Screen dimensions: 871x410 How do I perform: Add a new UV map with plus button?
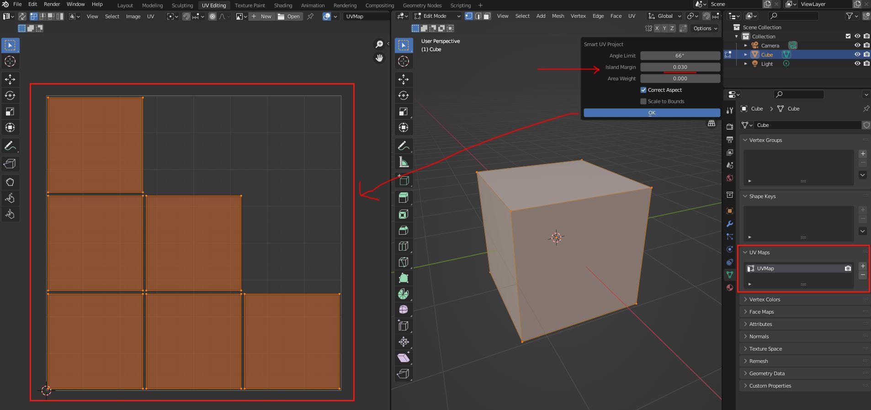pyautogui.click(x=862, y=266)
